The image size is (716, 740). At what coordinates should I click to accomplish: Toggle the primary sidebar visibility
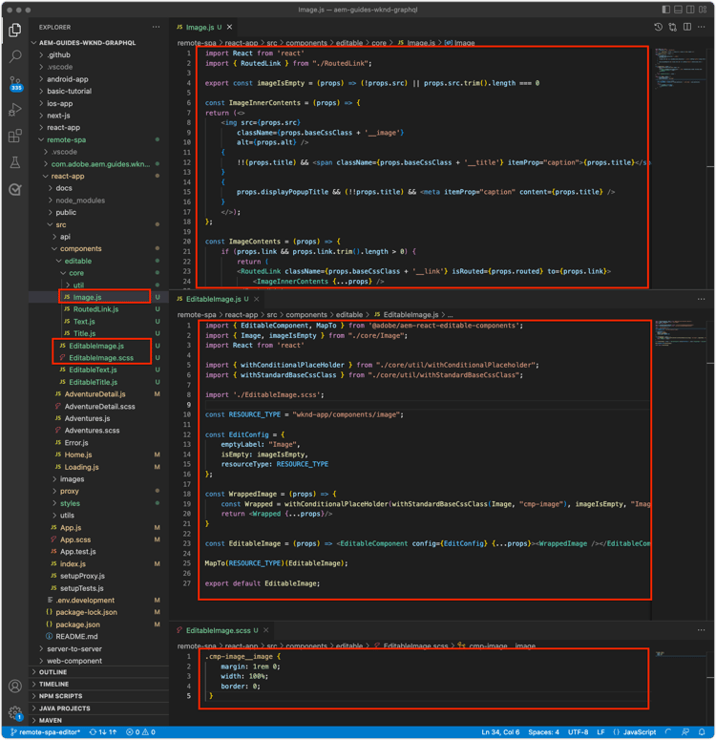click(664, 10)
